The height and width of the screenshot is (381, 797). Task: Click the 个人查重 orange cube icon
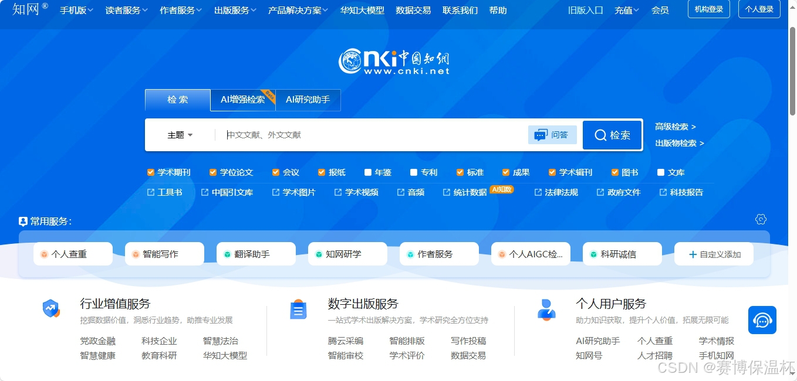click(44, 254)
